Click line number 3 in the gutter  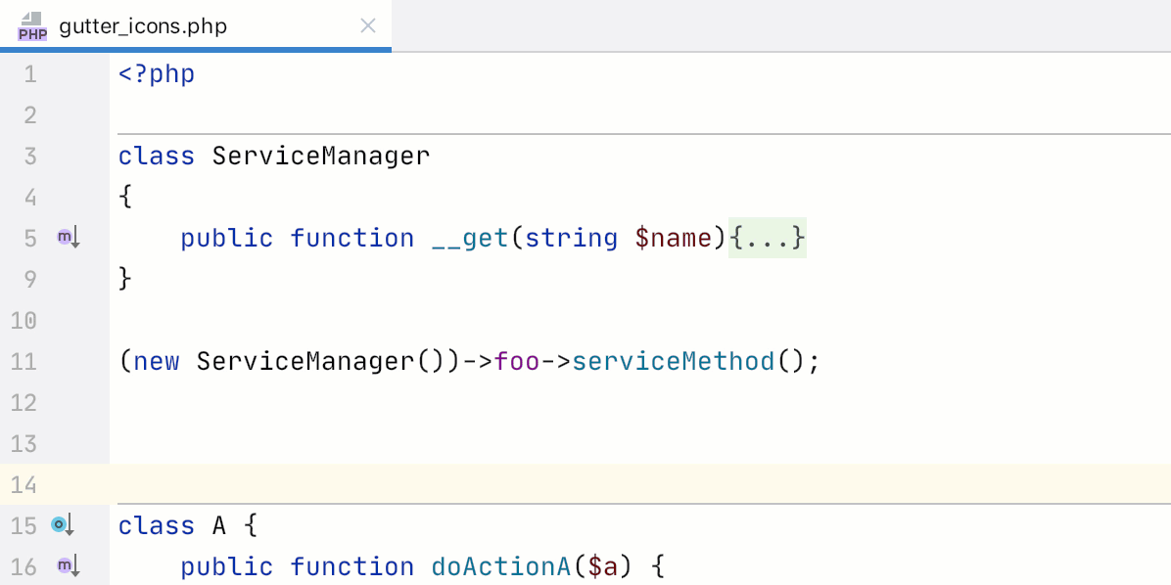click(x=29, y=156)
